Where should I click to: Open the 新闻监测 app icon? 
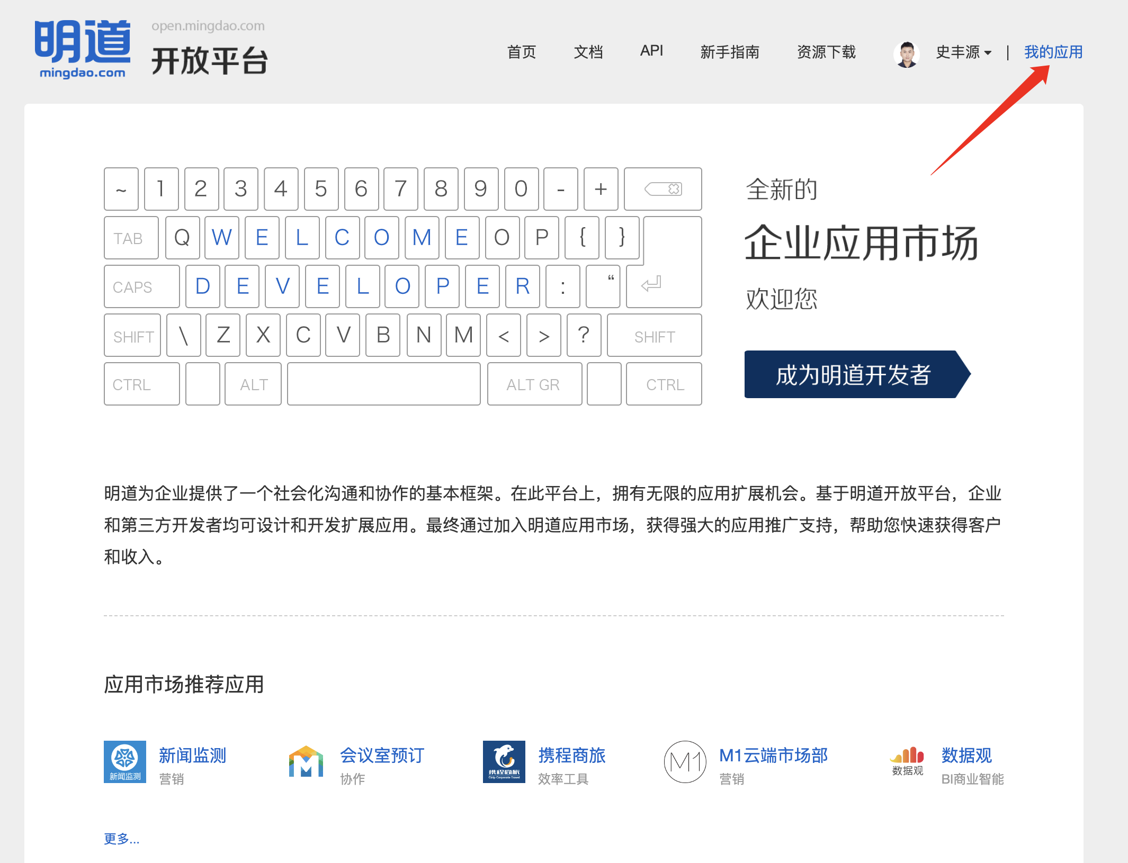click(125, 761)
